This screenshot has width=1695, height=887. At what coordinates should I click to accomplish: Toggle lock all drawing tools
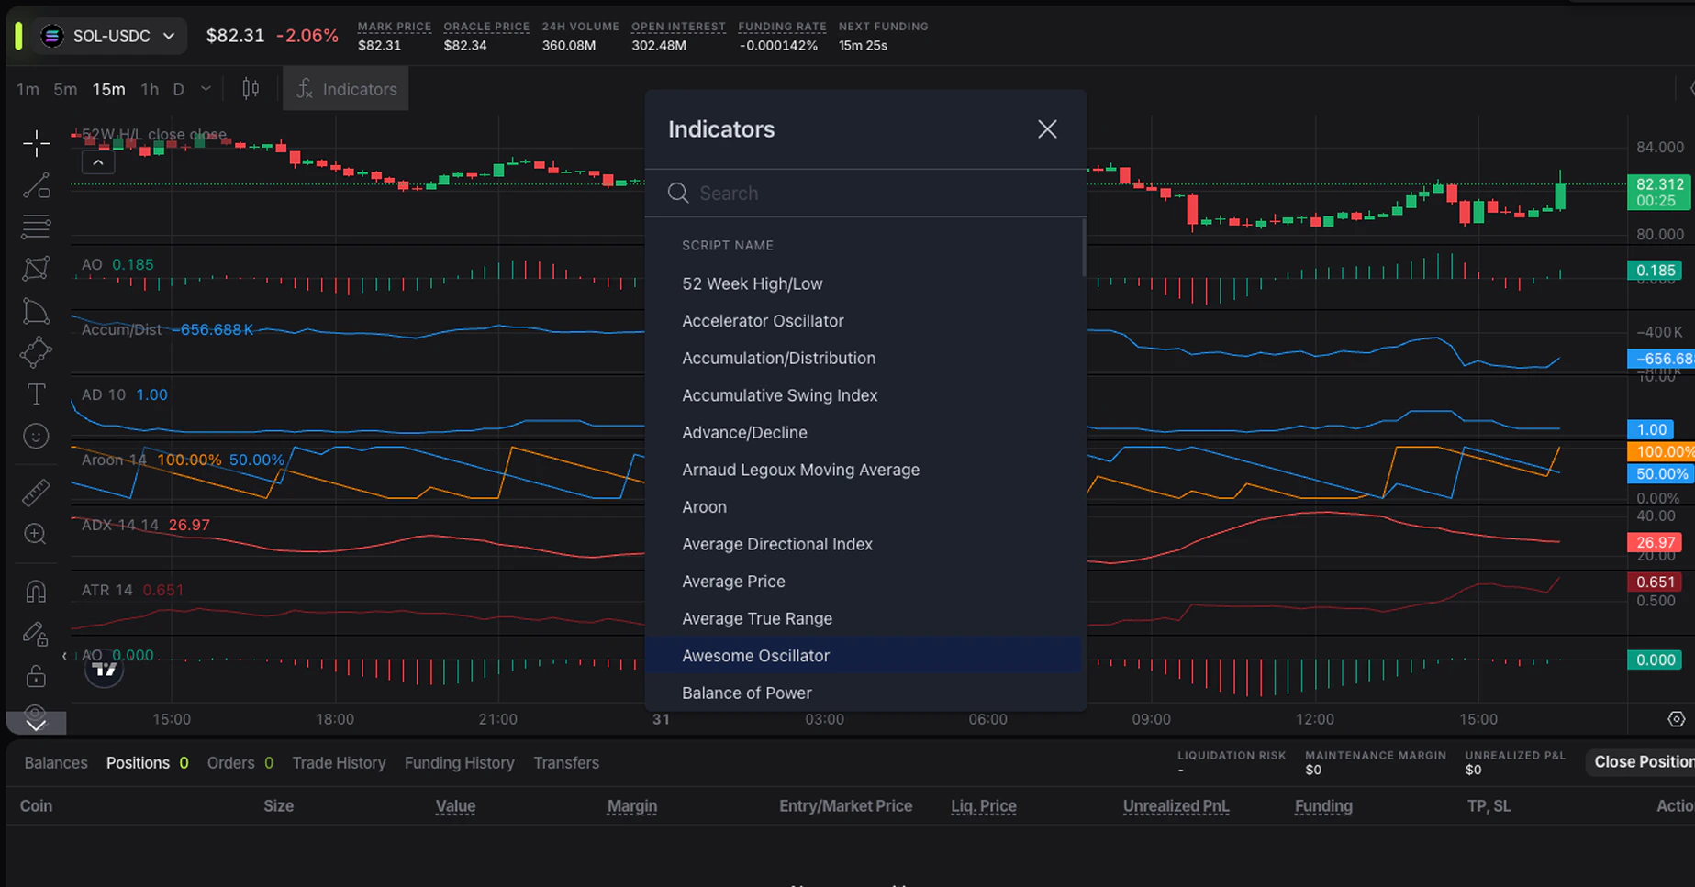36,676
